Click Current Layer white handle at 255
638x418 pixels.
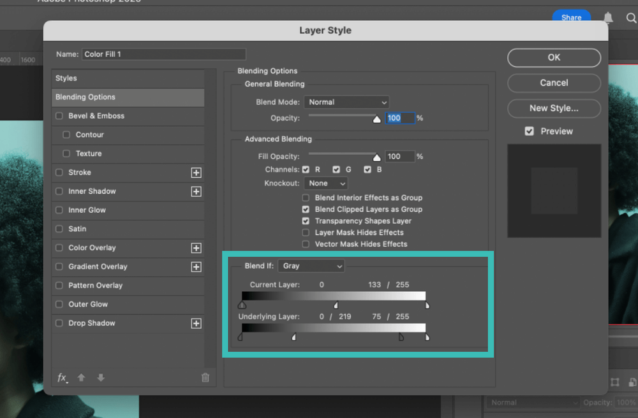click(x=427, y=305)
